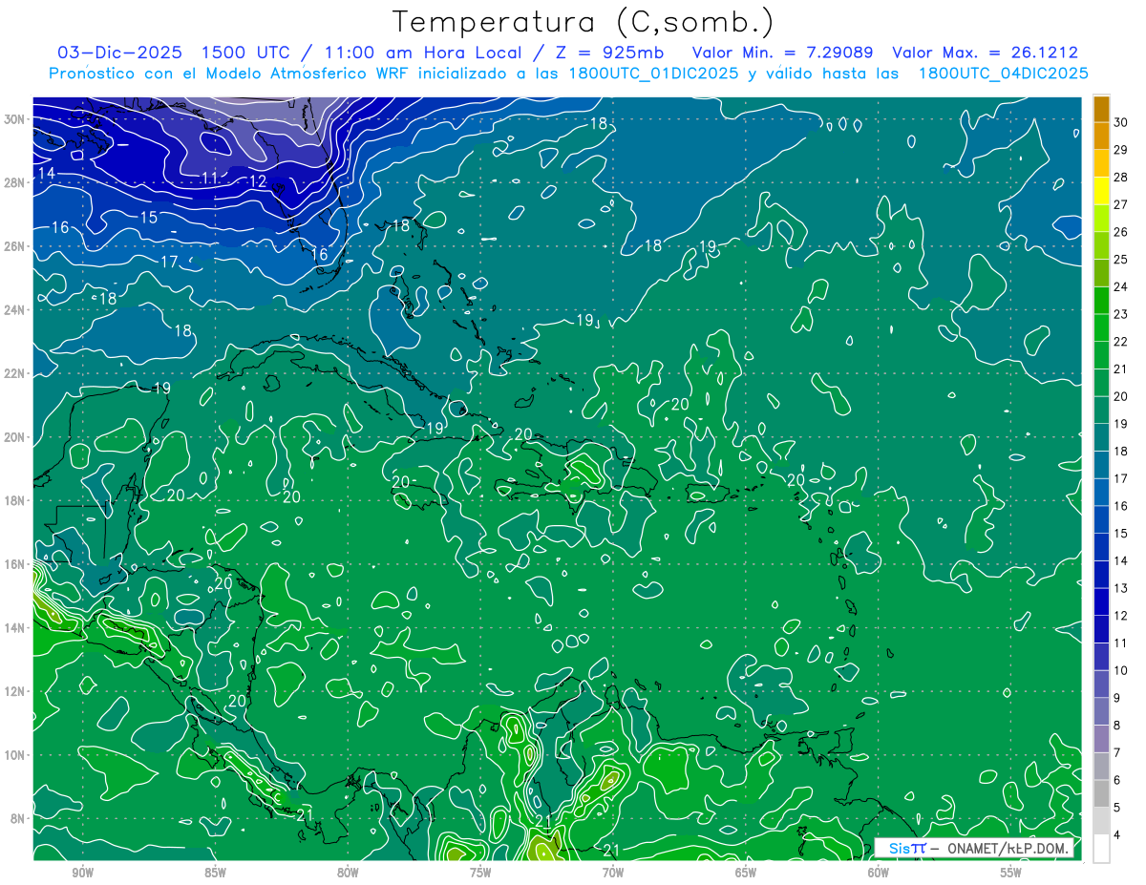1146x885 pixels.
Task: Select "Valor Min. = 7.29089" text
Action: [x=781, y=53]
